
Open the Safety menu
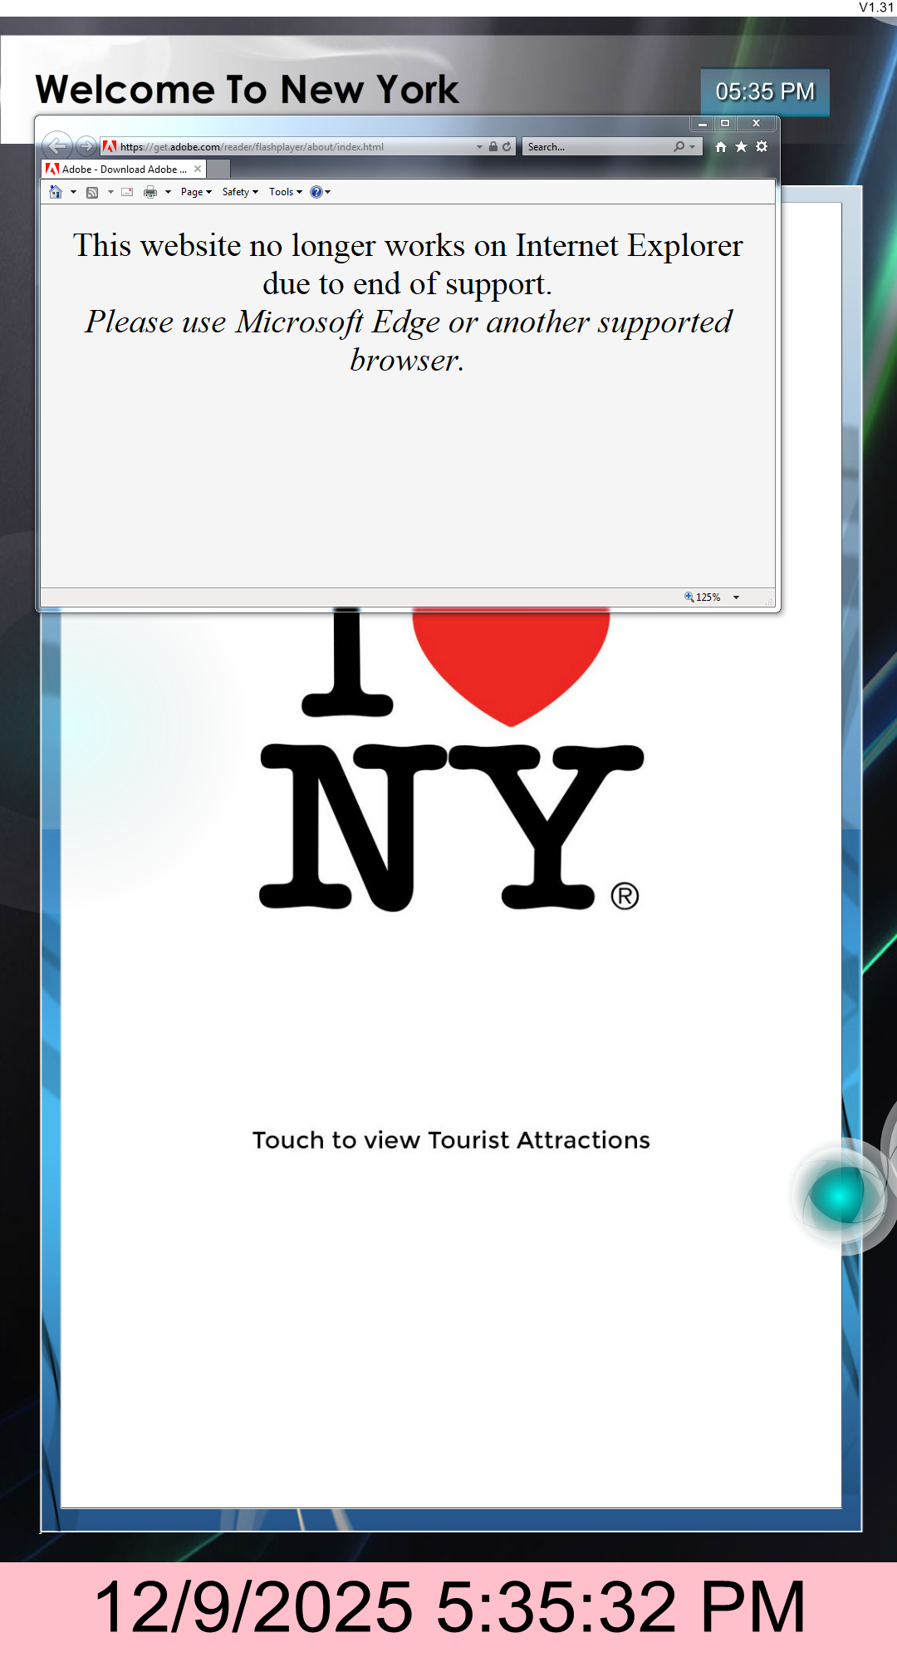click(239, 192)
